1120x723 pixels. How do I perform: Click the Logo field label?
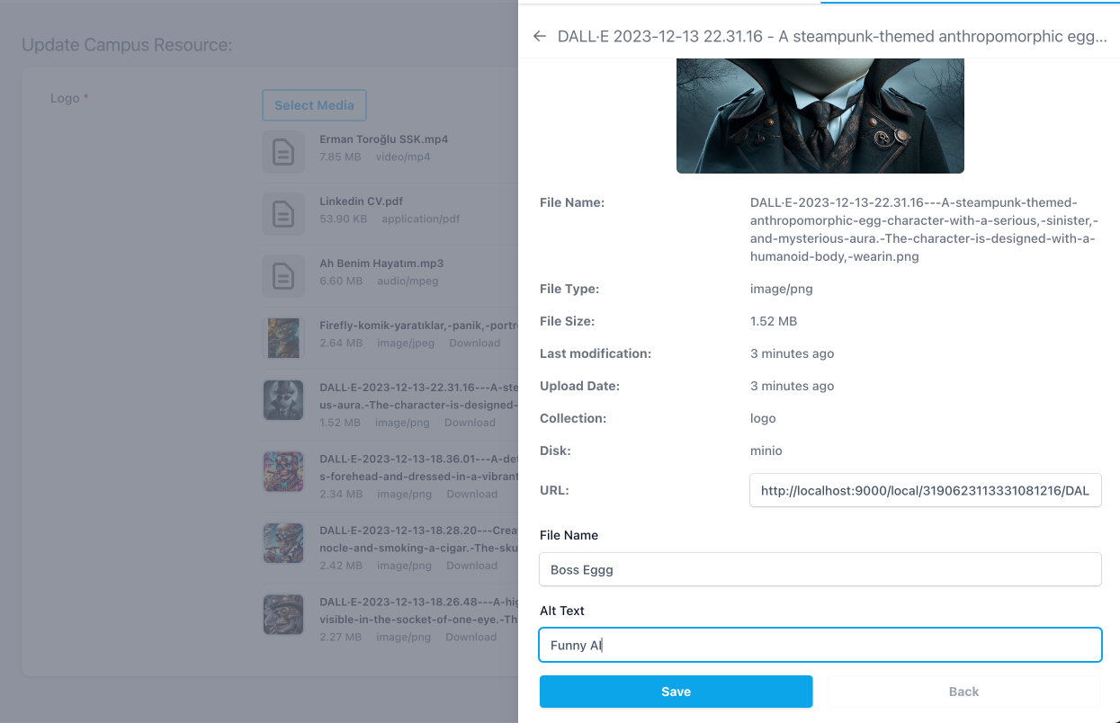tap(69, 98)
